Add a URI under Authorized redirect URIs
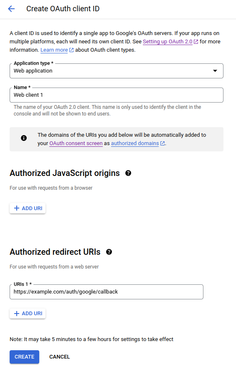236x369 pixels. point(28,314)
